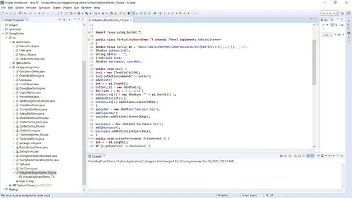This screenshot has height=198, width=352.
Task: Open the Navigate menu
Action: point(45,8)
